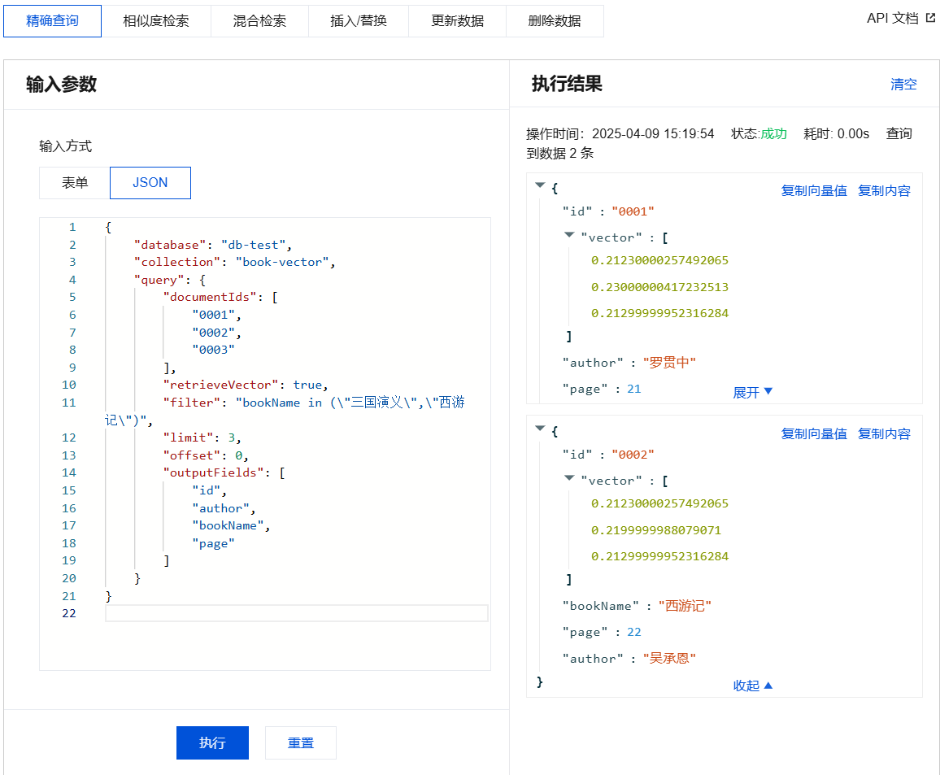Click the 重置 button
Screen dimensions: 940x775
click(300, 742)
